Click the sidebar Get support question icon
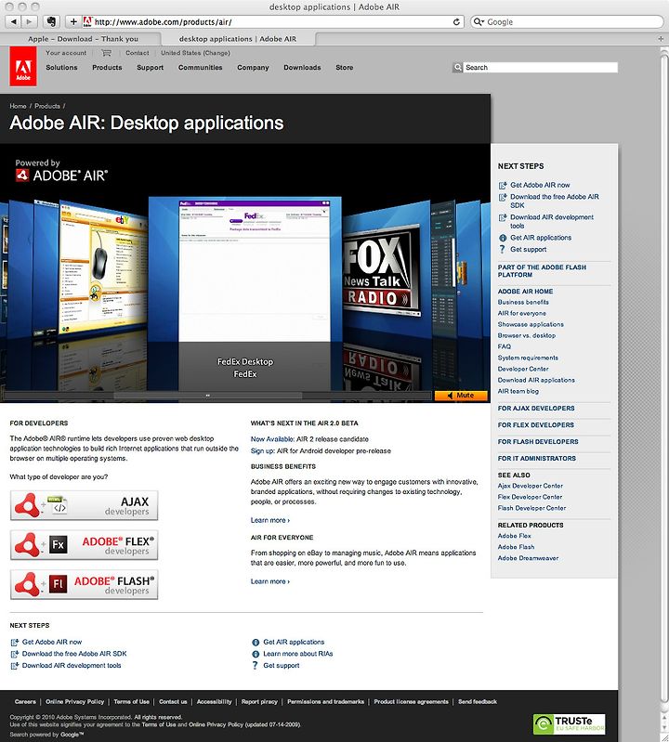The image size is (669, 742). (x=503, y=250)
